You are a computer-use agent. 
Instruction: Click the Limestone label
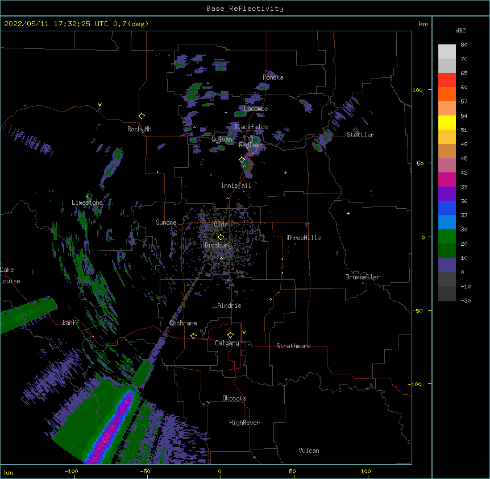87,203
